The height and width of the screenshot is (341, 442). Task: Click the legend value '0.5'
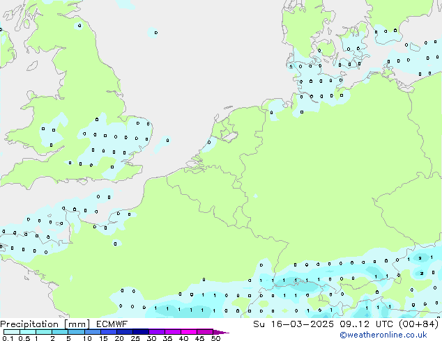click(x=24, y=338)
